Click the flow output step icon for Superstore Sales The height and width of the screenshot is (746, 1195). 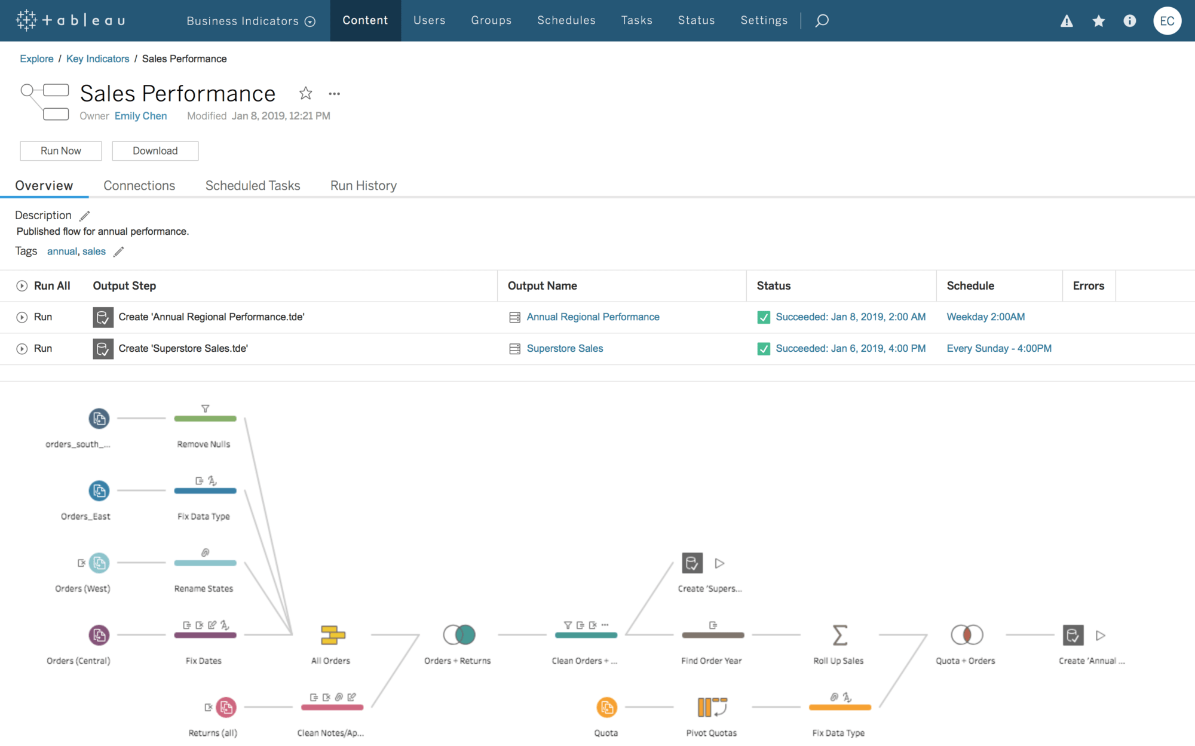point(102,348)
